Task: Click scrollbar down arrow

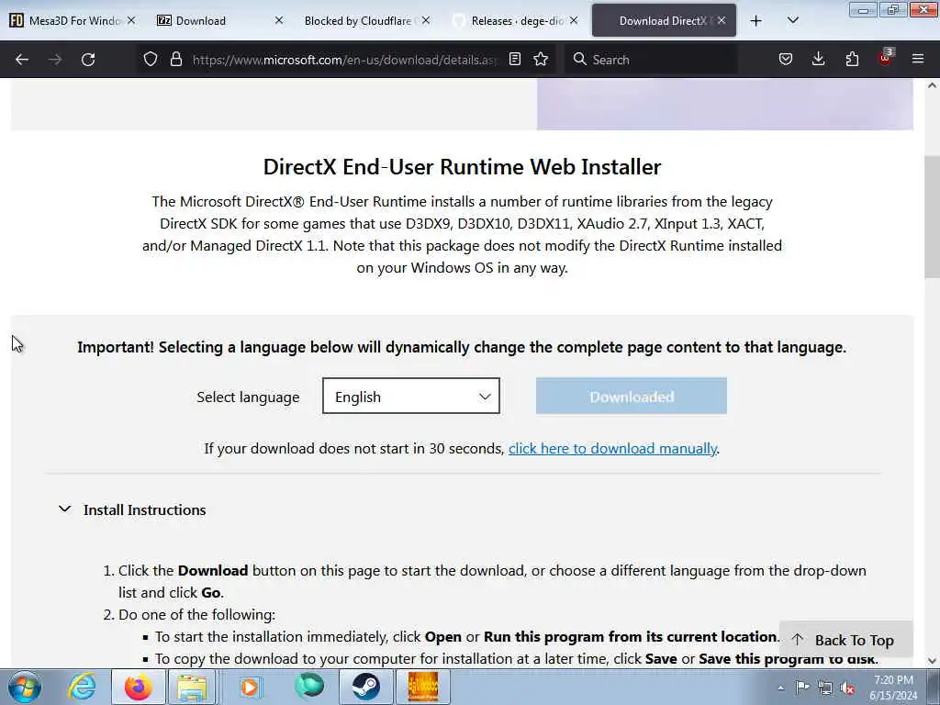Action: tap(933, 661)
